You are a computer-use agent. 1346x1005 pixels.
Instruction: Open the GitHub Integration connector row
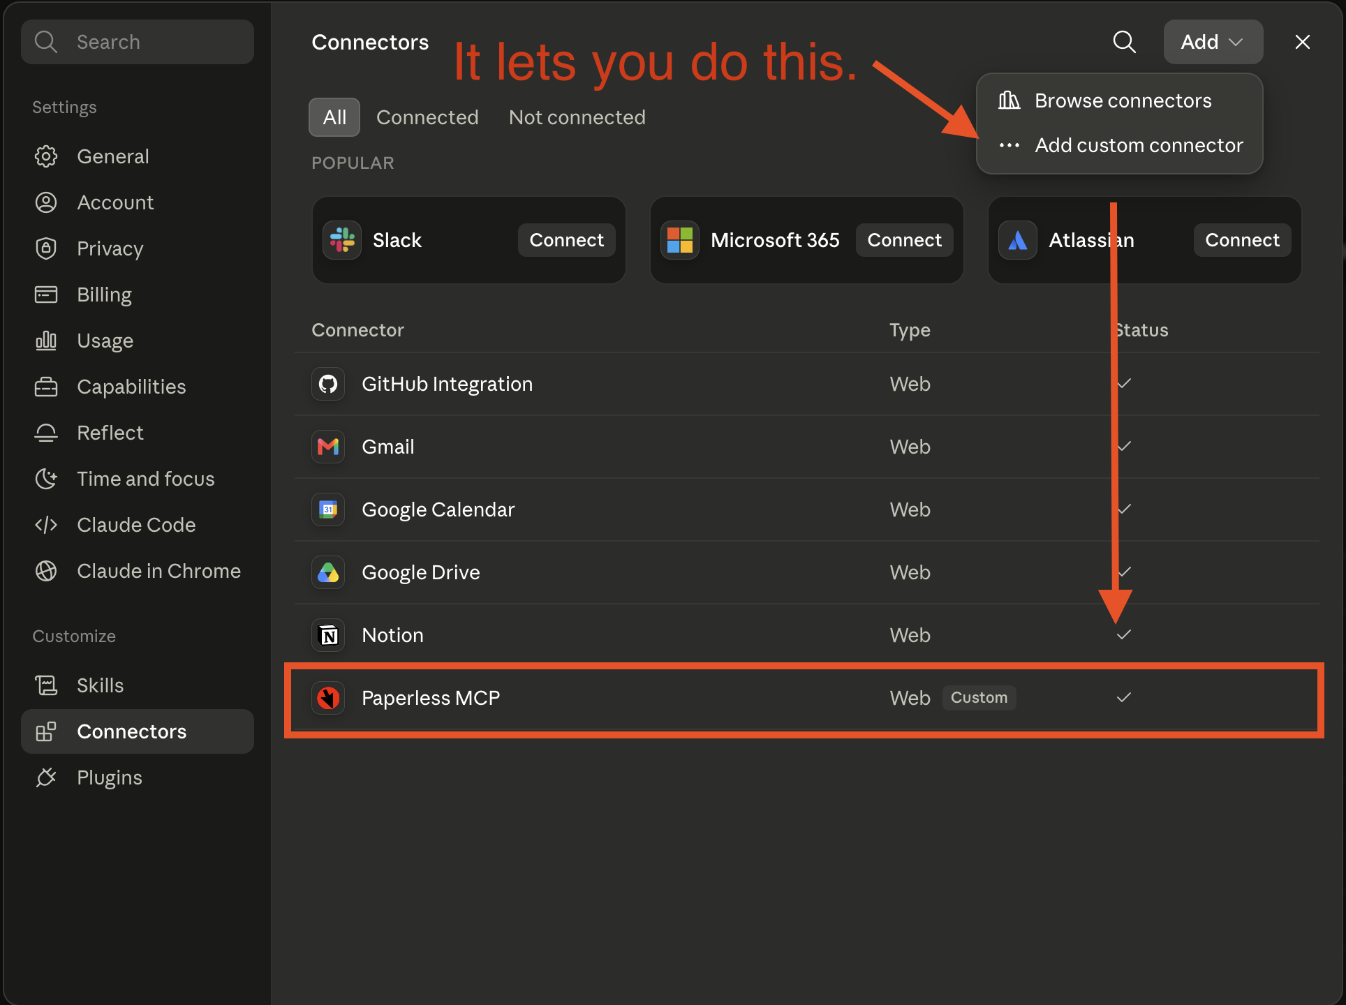coord(807,384)
